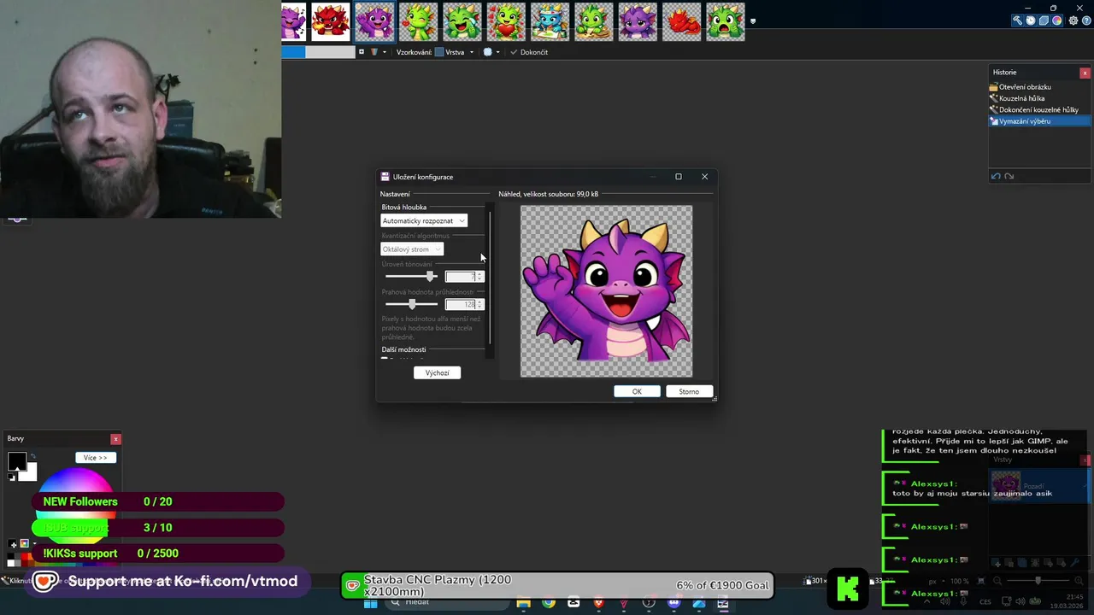
Task: Select the Dokončení kouzelné hůlky history entry
Action: click(1039, 109)
